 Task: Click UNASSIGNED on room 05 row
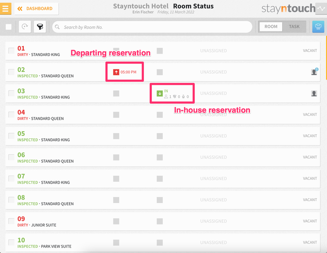[214, 136]
